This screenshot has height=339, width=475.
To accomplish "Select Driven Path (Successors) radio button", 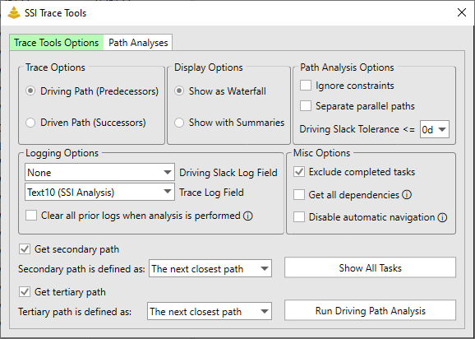I will click(x=30, y=123).
